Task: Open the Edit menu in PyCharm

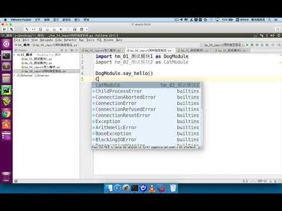Action: (26, 40)
